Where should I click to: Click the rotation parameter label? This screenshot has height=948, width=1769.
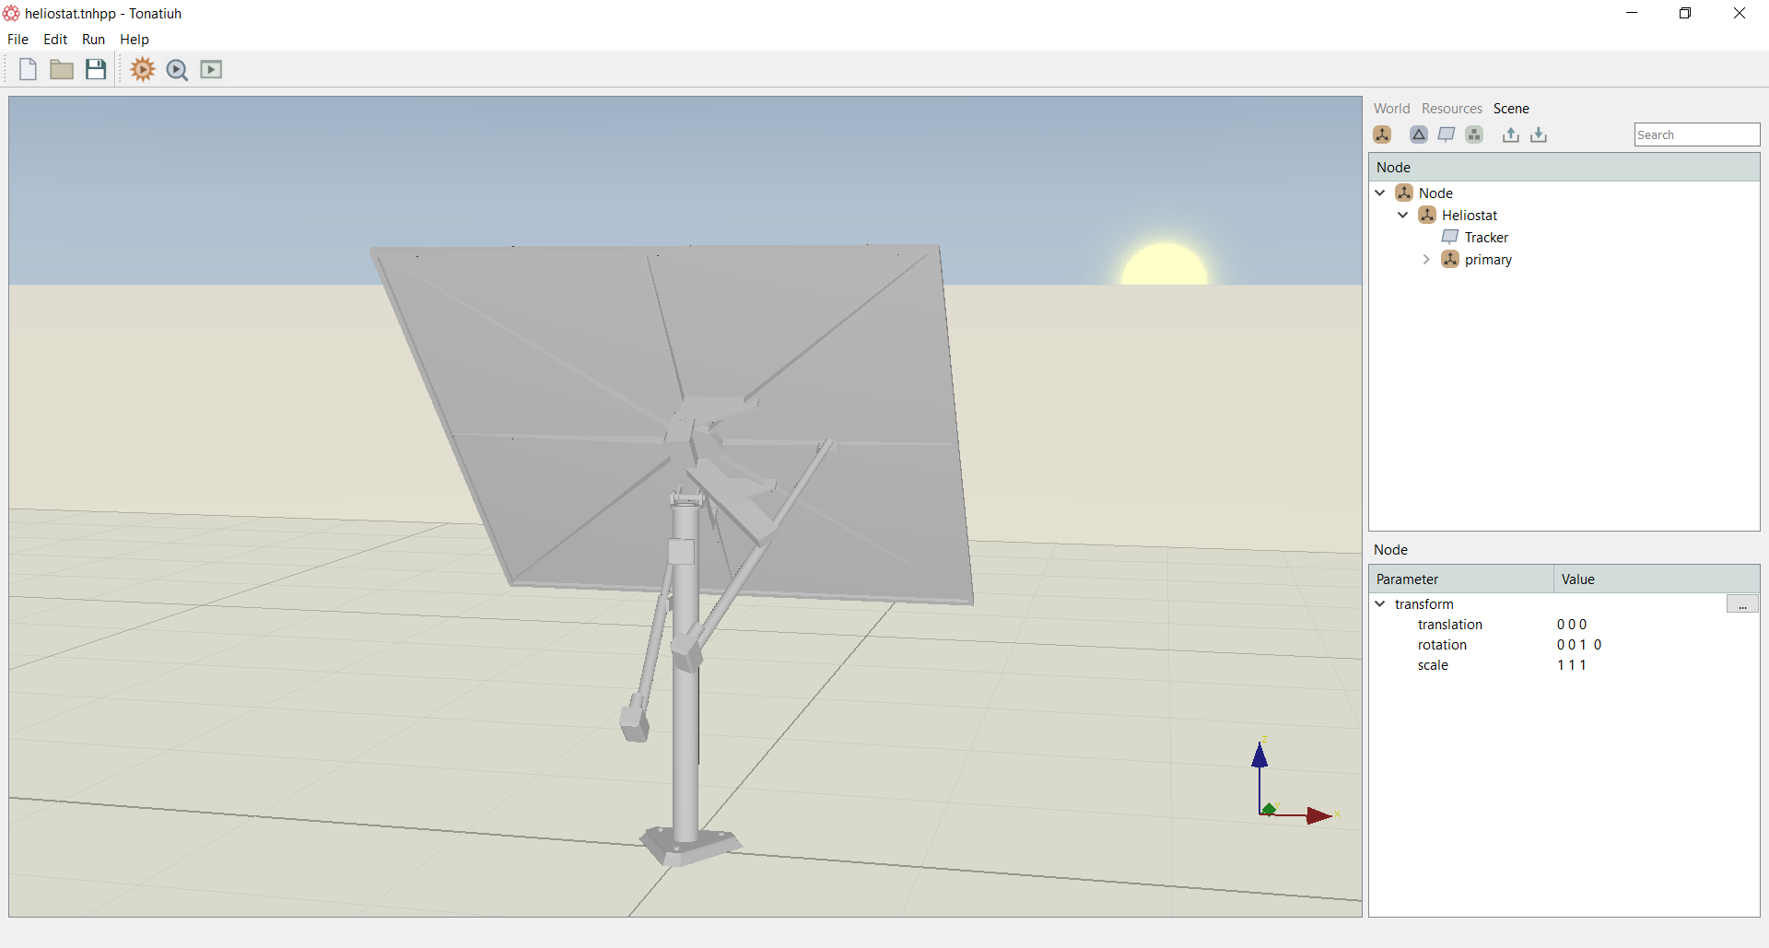pyautogui.click(x=1442, y=645)
